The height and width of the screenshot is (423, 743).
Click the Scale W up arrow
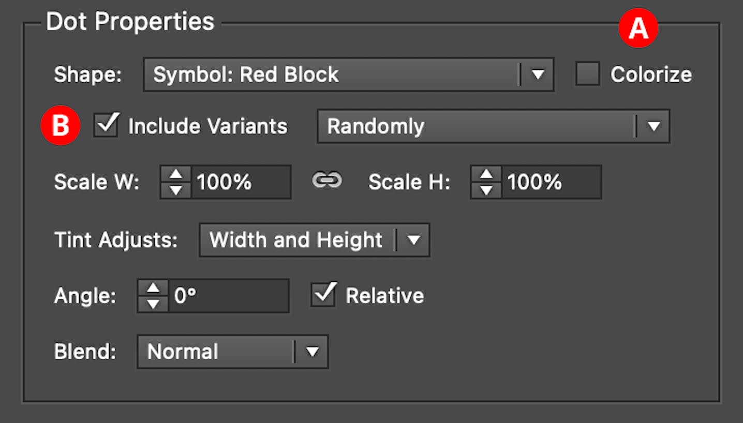click(x=176, y=174)
